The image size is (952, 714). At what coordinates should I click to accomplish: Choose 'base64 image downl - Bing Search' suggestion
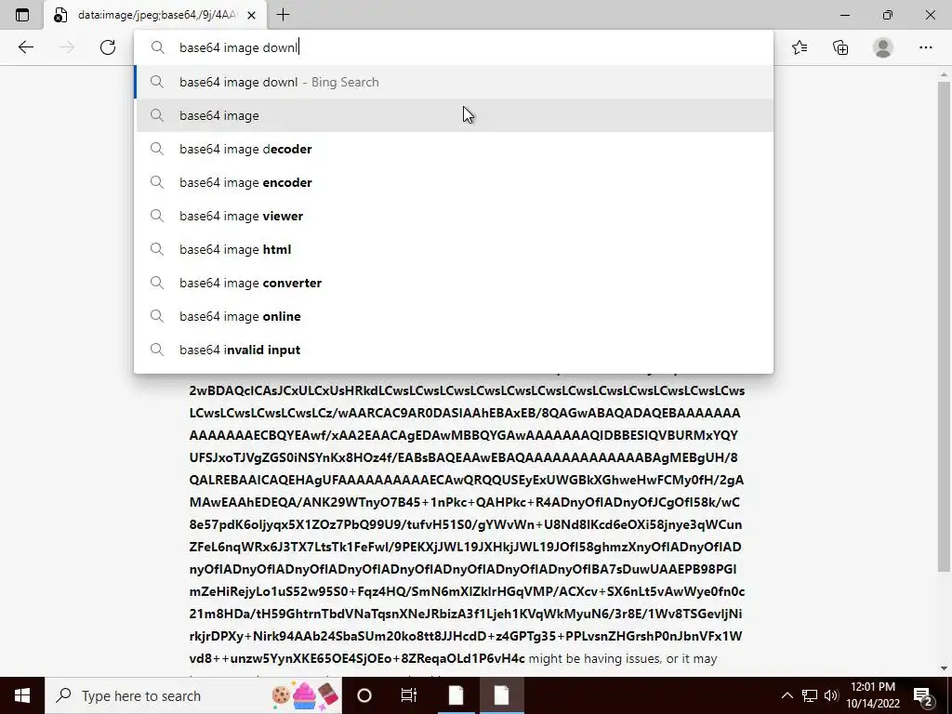454,82
